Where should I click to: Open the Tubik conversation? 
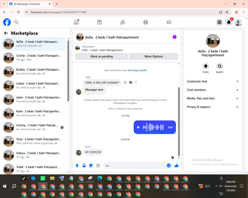(x=33, y=169)
